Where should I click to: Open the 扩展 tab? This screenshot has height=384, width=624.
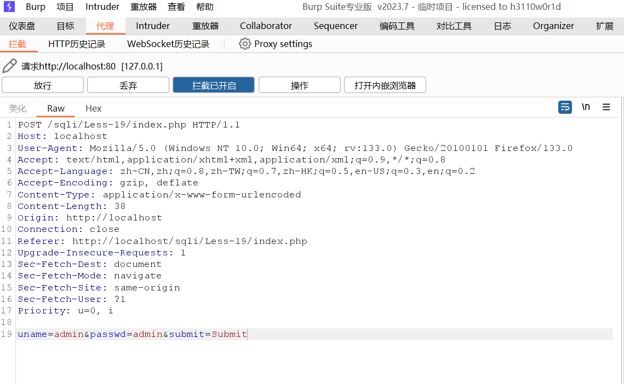(604, 26)
